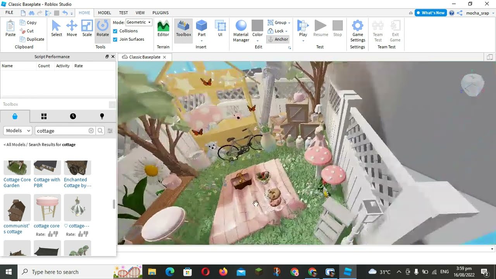Viewport: 496px width, 279px height.
Task: Click the pink cottage core stool thumbnail
Action: tap(47, 208)
